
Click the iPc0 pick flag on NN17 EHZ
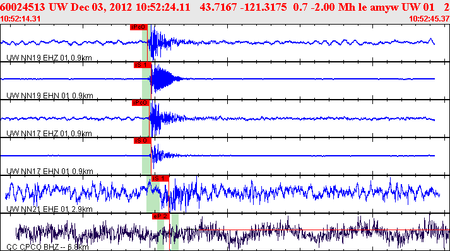[x=141, y=103]
